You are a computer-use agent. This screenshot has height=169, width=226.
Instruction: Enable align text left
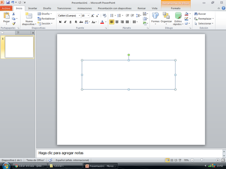(x=112, y=22)
